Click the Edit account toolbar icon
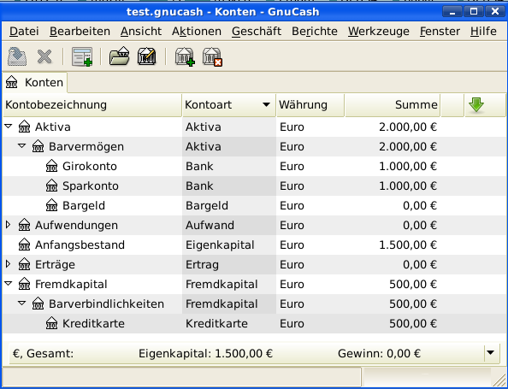 [147, 56]
